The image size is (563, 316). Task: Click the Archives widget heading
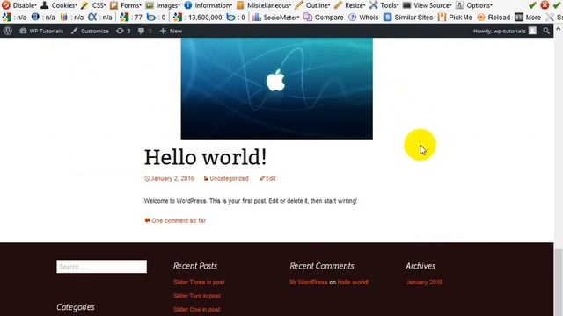[420, 266]
